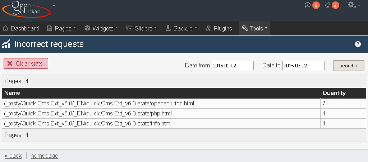Click the red X Clear stats icon
The height and width of the screenshot is (162, 368).
pos(10,63)
